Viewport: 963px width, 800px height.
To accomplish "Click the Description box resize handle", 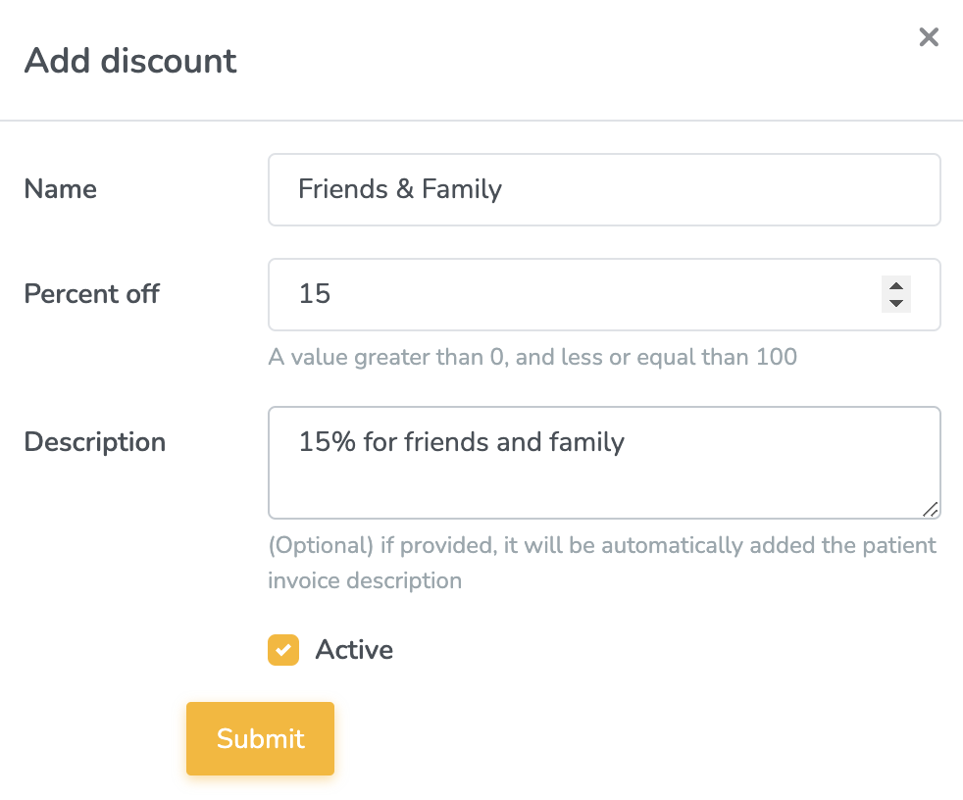I will [x=930, y=508].
